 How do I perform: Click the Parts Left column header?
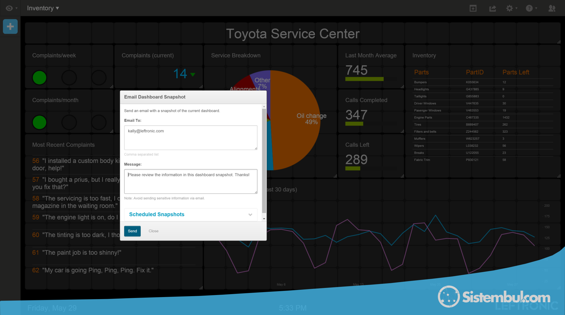pos(516,72)
